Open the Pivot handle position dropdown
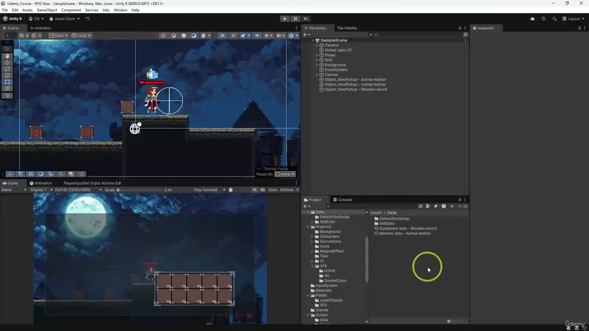Screen dimensions: 589x331 pos(59,35)
